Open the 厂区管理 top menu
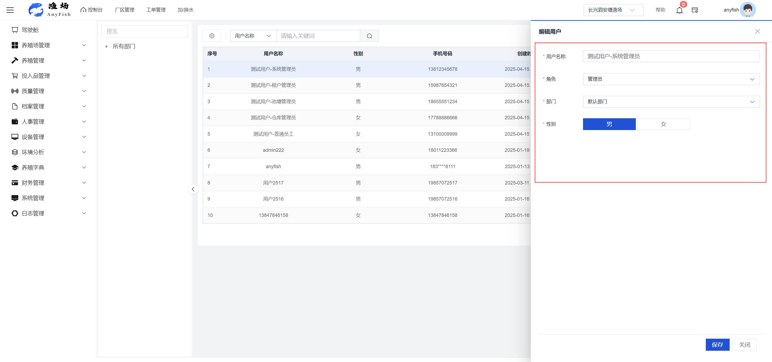The image size is (772, 362). (124, 10)
